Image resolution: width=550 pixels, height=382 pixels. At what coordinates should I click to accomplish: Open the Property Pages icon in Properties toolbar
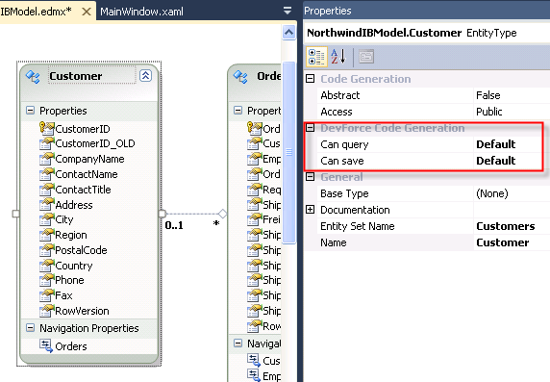coord(366,57)
